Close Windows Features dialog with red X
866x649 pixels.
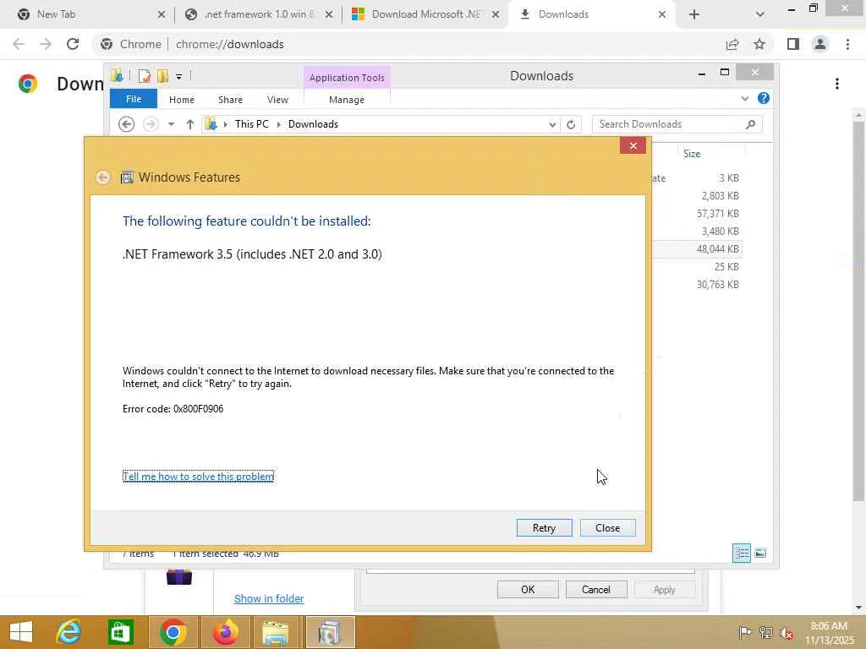click(633, 145)
